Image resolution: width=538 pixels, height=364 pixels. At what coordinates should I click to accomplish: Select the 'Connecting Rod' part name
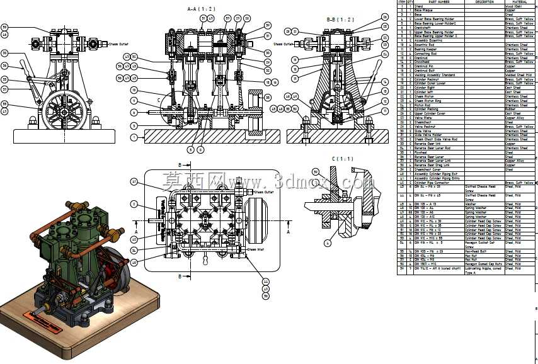point(425,54)
